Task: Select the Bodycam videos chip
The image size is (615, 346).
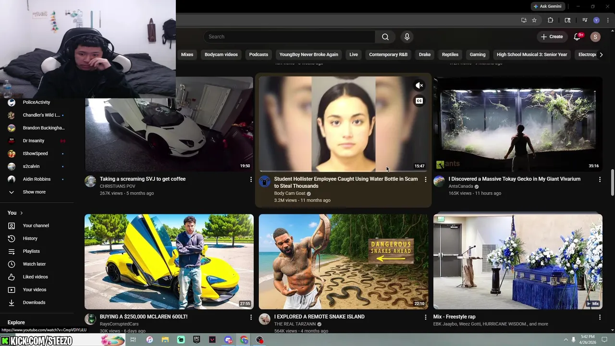Action: (x=221, y=55)
